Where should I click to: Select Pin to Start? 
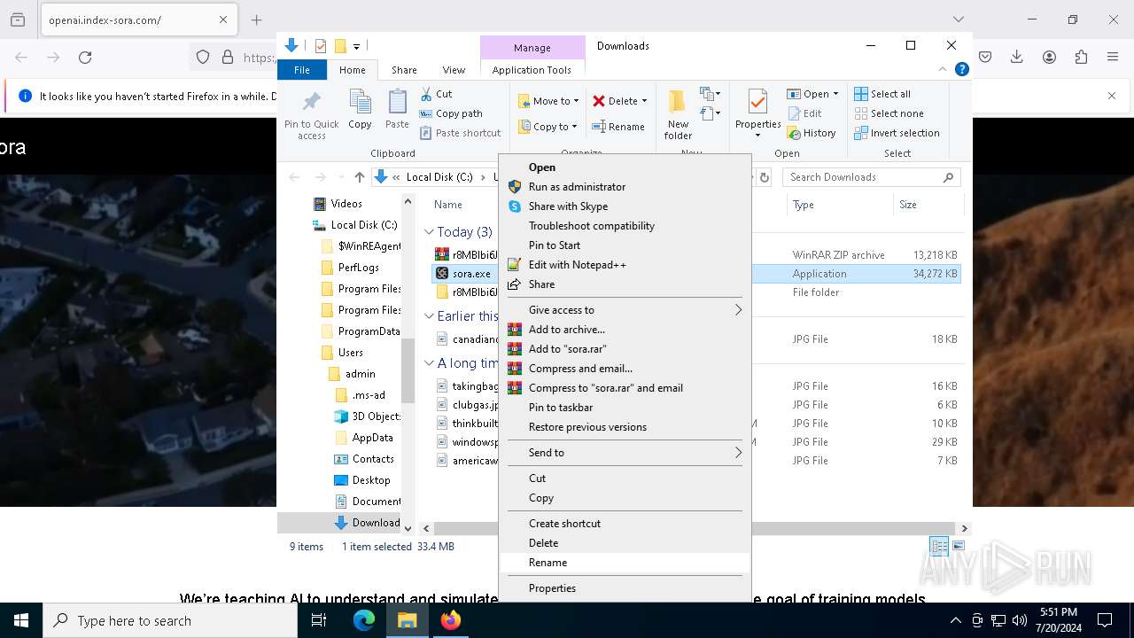(625, 245)
